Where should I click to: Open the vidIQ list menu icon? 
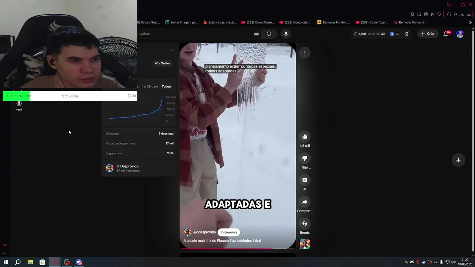(397, 34)
